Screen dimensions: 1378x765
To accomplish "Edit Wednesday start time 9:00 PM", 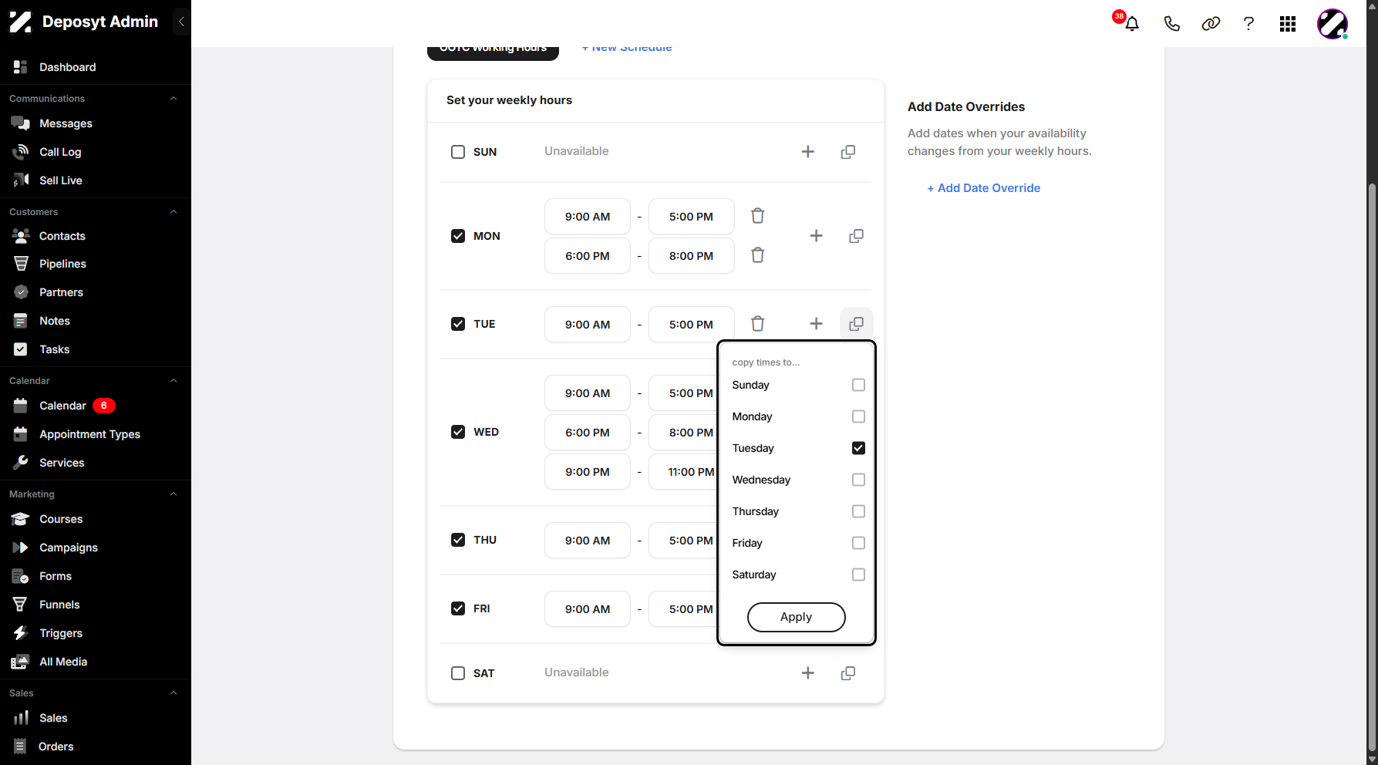I will (x=588, y=472).
